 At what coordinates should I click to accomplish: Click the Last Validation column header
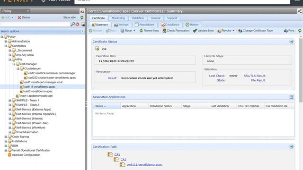click(x=223, y=106)
